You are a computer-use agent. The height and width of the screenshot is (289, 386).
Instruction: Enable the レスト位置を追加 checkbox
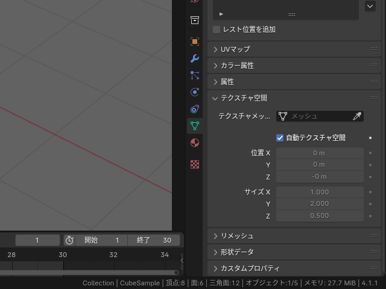(x=217, y=30)
